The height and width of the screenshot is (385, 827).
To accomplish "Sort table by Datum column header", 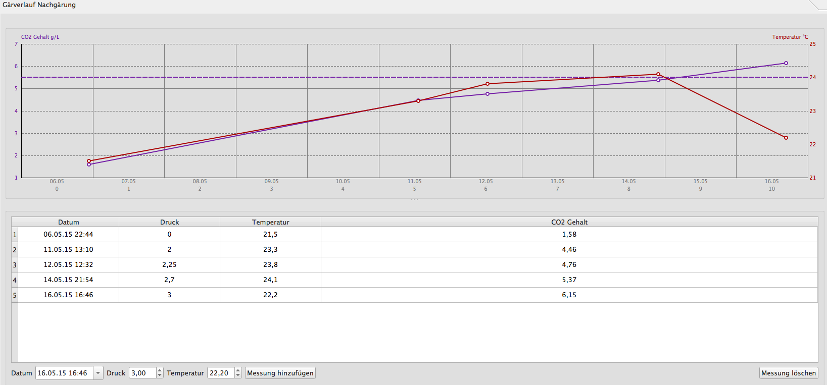I will [68, 222].
